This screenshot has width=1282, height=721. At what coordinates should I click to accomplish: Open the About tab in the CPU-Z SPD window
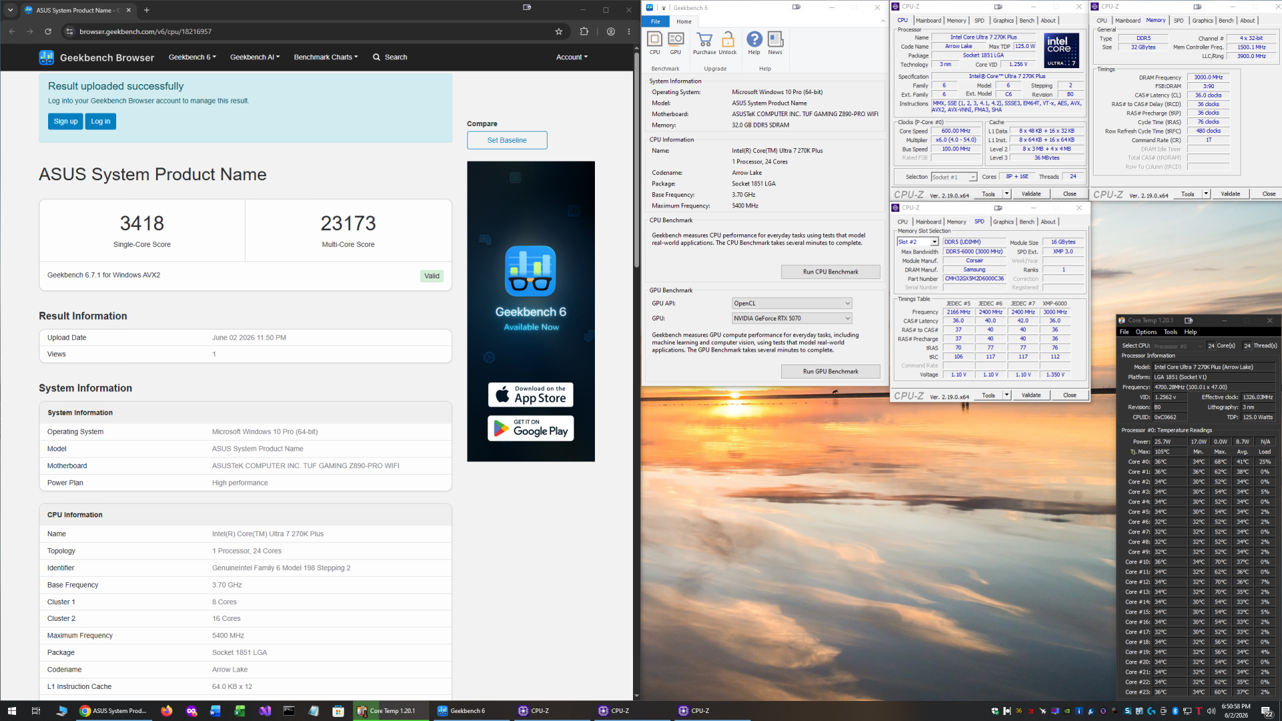[x=1048, y=222]
